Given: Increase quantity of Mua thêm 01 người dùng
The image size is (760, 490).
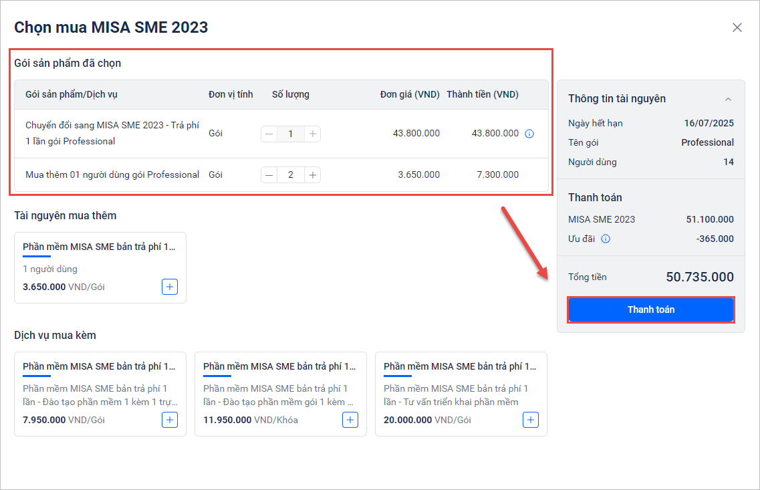Looking at the screenshot, I should [312, 175].
